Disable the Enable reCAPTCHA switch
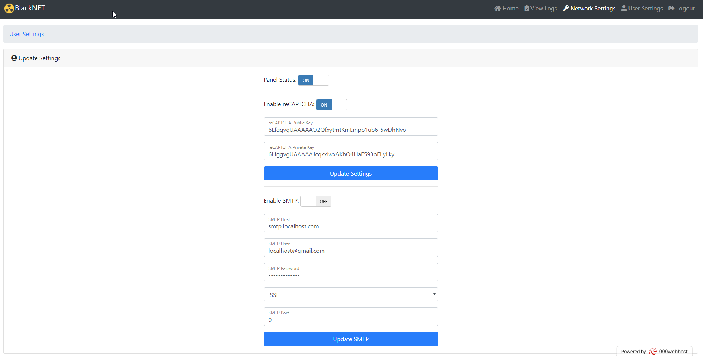Image resolution: width=703 pixels, height=356 pixels. (x=332, y=105)
